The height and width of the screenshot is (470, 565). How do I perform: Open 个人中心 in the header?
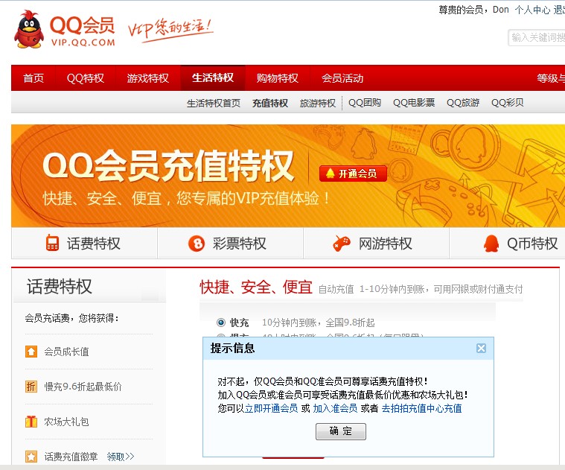point(532,10)
